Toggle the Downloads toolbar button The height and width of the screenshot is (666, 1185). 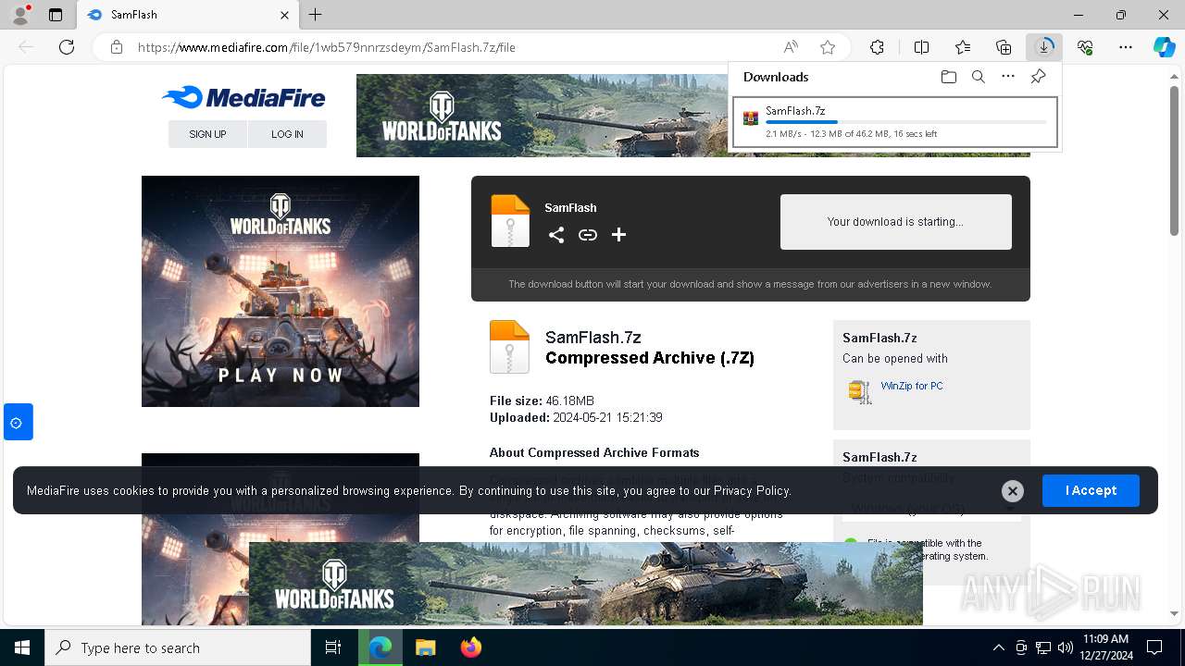[1044, 47]
